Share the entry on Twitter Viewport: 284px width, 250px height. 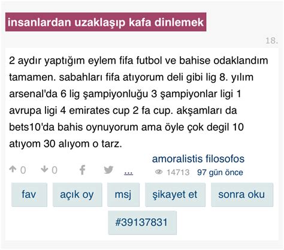pyautogui.click(x=108, y=170)
